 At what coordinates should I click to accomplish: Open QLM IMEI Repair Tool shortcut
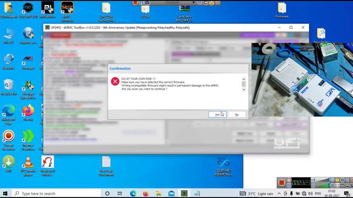click(223, 167)
